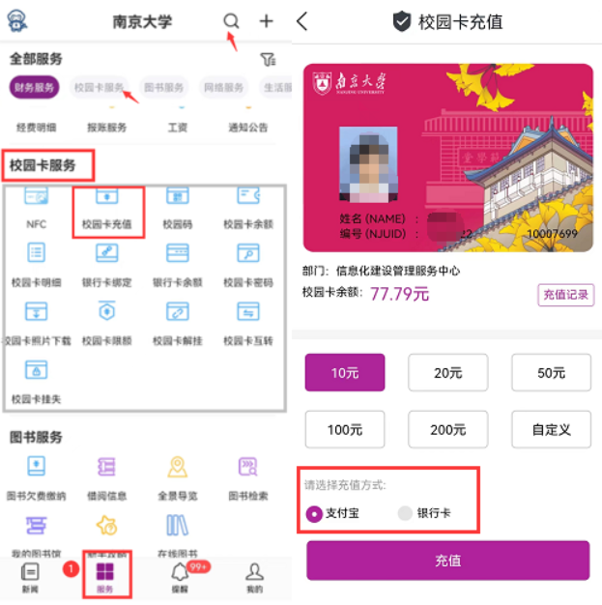Select the 财务服务 purple pill
This screenshot has height=605, width=602.
[x=35, y=87]
